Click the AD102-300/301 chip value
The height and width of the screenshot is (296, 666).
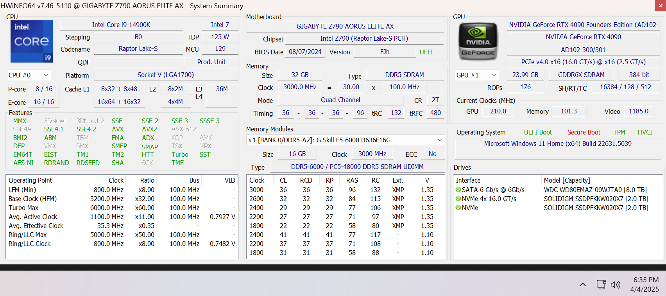click(x=584, y=50)
